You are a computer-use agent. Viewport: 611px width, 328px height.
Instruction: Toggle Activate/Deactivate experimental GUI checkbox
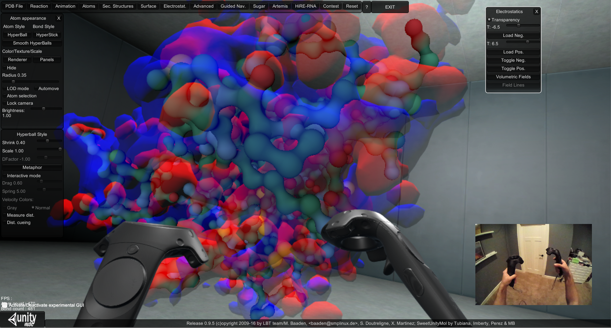point(4,305)
